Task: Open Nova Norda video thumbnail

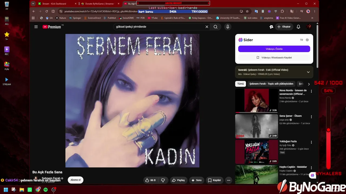Action: [x=257, y=101]
